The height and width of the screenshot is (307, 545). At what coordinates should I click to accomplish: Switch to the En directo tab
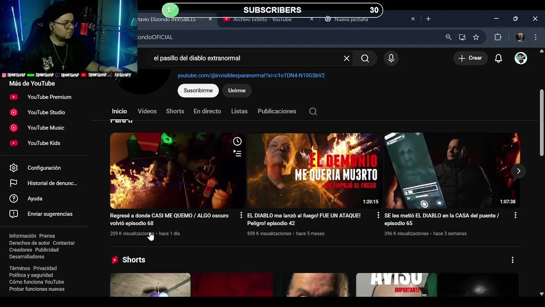pyautogui.click(x=207, y=111)
